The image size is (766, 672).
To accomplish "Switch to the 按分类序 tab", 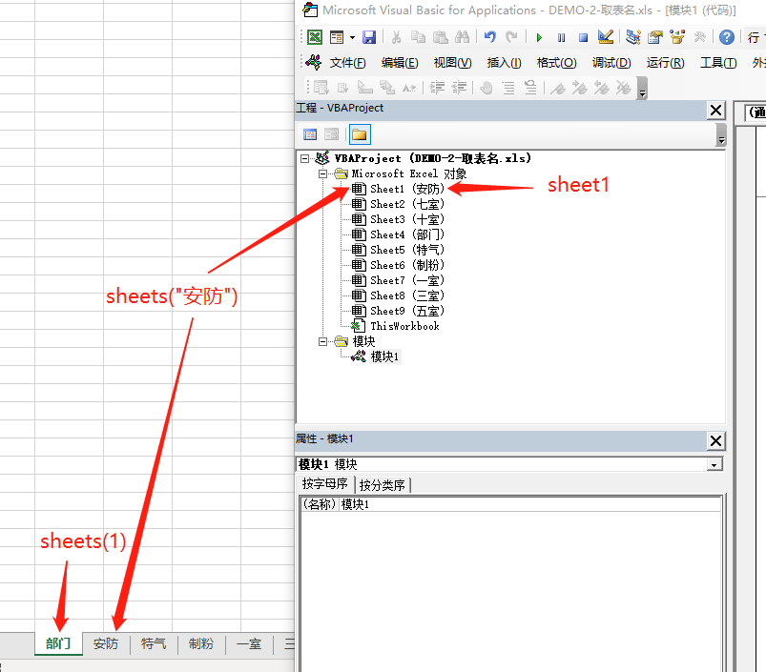I will [382, 484].
